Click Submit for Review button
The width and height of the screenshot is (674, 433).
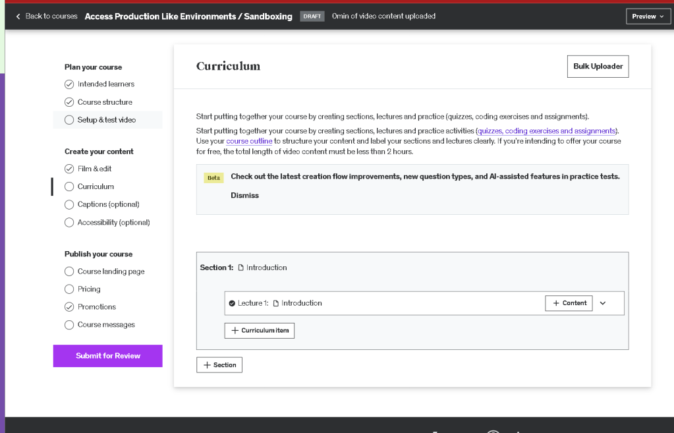pyautogui.click(x=108, y=356)
